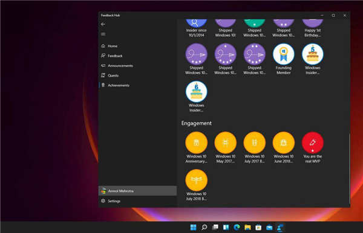Open Task View from the taskbar
Image resolution: width=363 pixels, height=233 pixels.
215,228
